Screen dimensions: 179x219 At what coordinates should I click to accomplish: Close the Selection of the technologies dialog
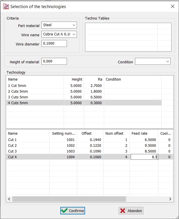click(172, 6)
